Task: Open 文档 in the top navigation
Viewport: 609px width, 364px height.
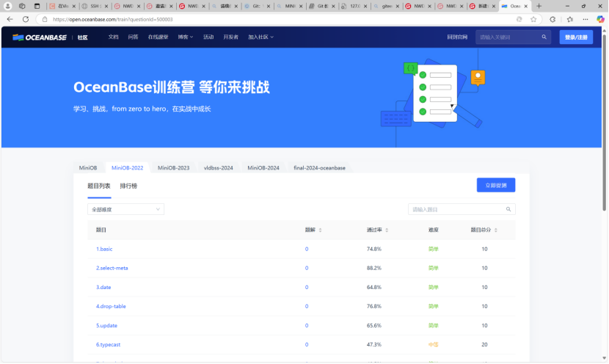Action: (113, 37)
